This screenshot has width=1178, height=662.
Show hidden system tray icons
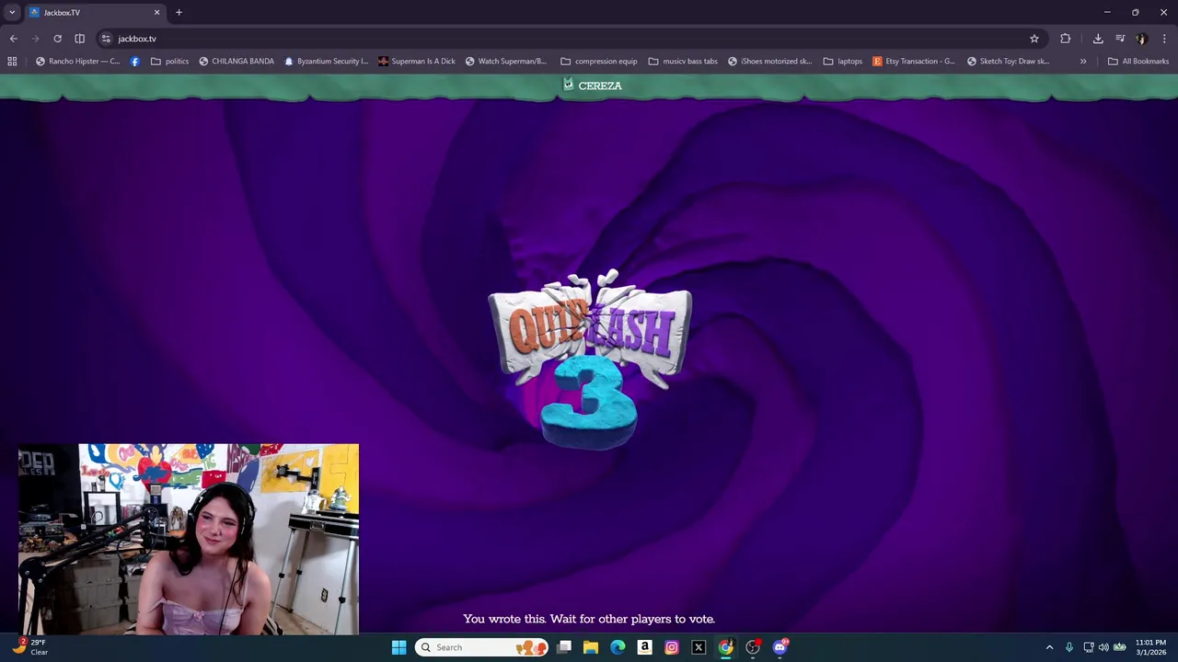(1049, 647)
